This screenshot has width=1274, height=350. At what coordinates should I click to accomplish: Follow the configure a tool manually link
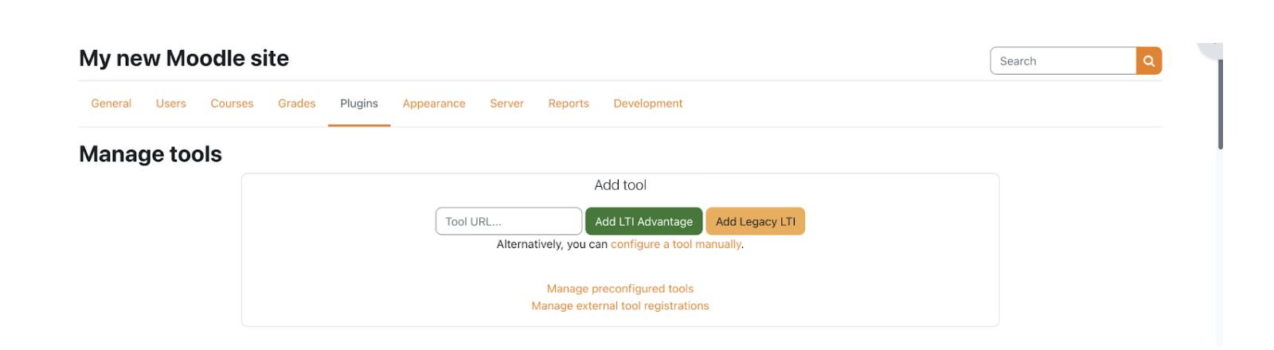[x=676, y=244]
